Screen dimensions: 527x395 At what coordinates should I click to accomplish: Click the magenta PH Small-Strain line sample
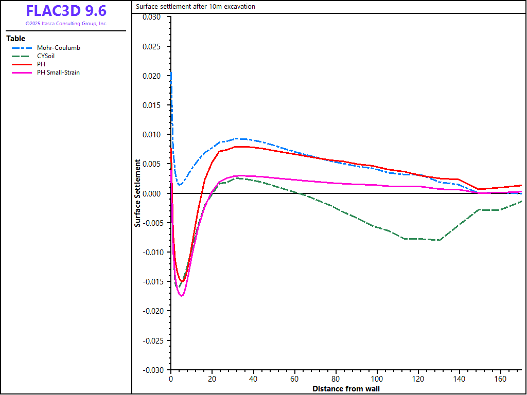pos(22,73)
